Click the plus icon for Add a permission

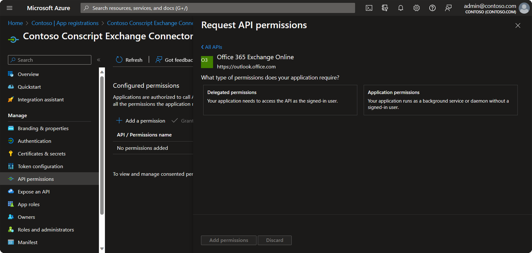(x=119, y=121)
